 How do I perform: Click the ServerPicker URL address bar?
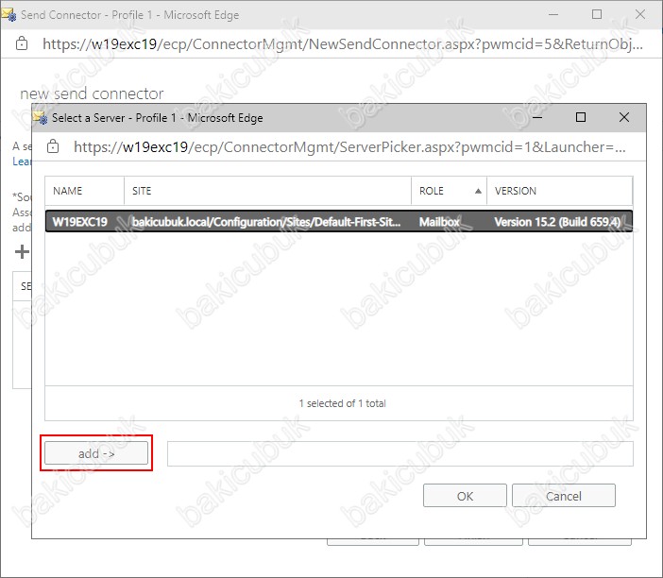click(x=349, y=147)
